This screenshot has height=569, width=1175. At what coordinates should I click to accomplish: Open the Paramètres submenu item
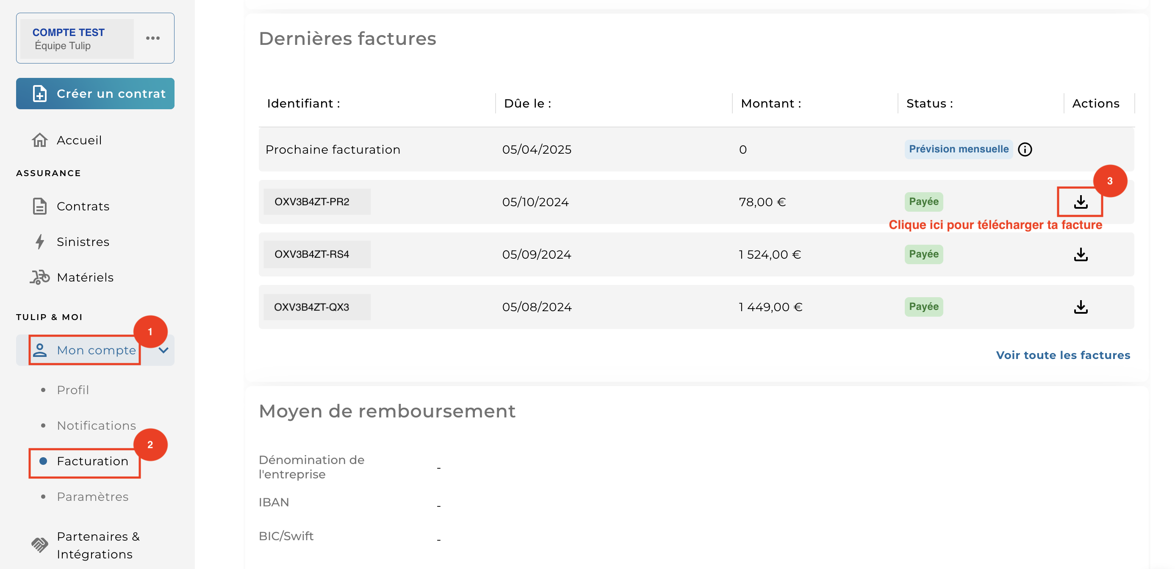point(93,497)
